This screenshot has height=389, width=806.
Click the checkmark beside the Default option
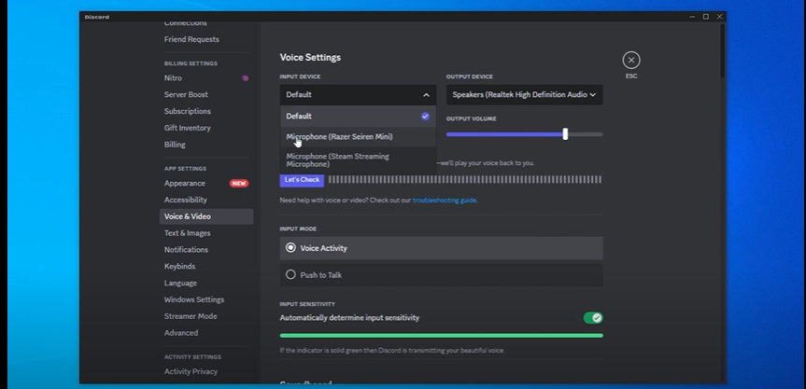click(x=425, y=116)
